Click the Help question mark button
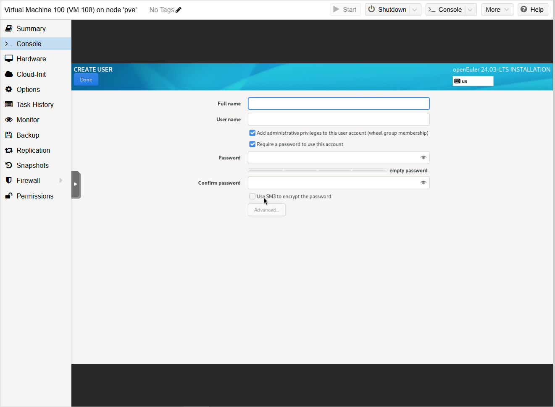The height and width of the screenshot is (407, 555). [532, 10]
